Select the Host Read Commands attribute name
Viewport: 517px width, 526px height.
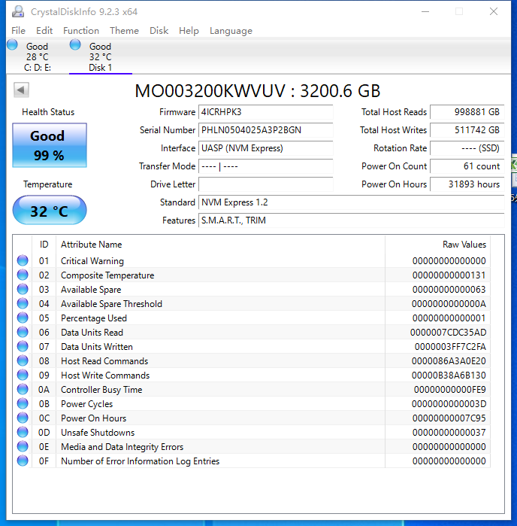click(x=104, y=361)
